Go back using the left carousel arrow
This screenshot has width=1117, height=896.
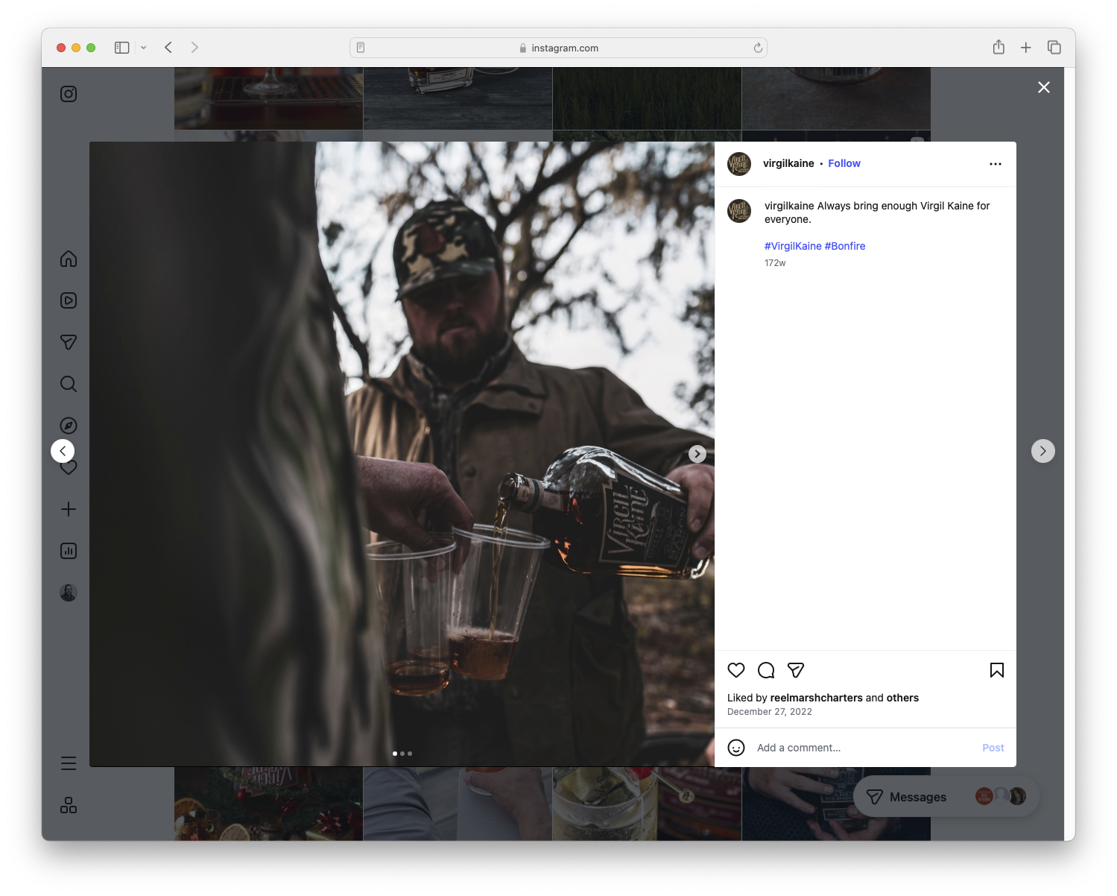click(63, 450)
